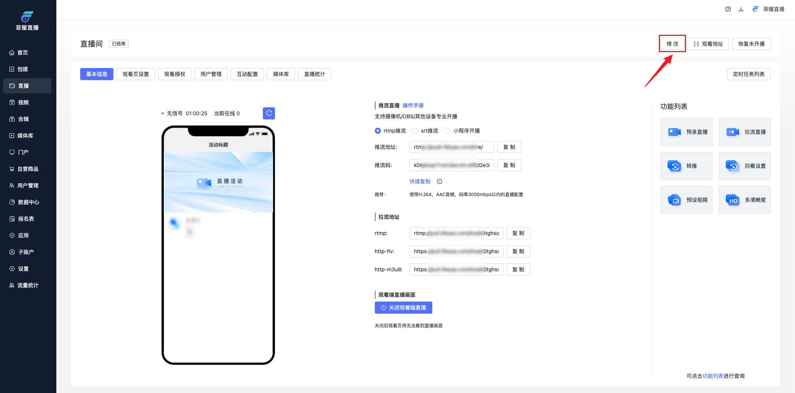This screenshot has height=393, width=795.
Task: Open 回看设置 feature card
Action: [744, 166]
